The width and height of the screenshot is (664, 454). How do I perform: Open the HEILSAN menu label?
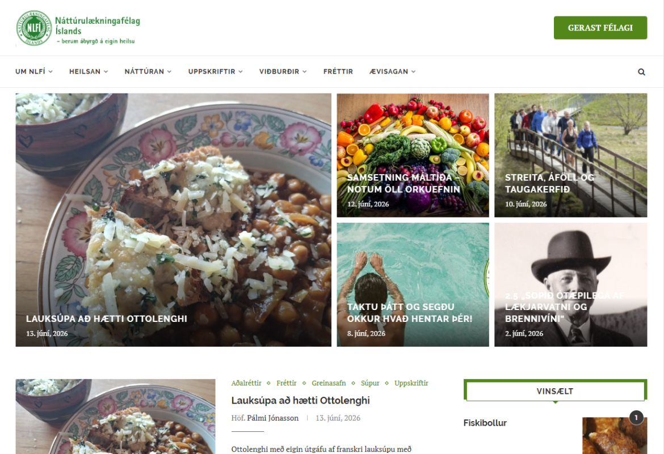[x=85, y=71]
